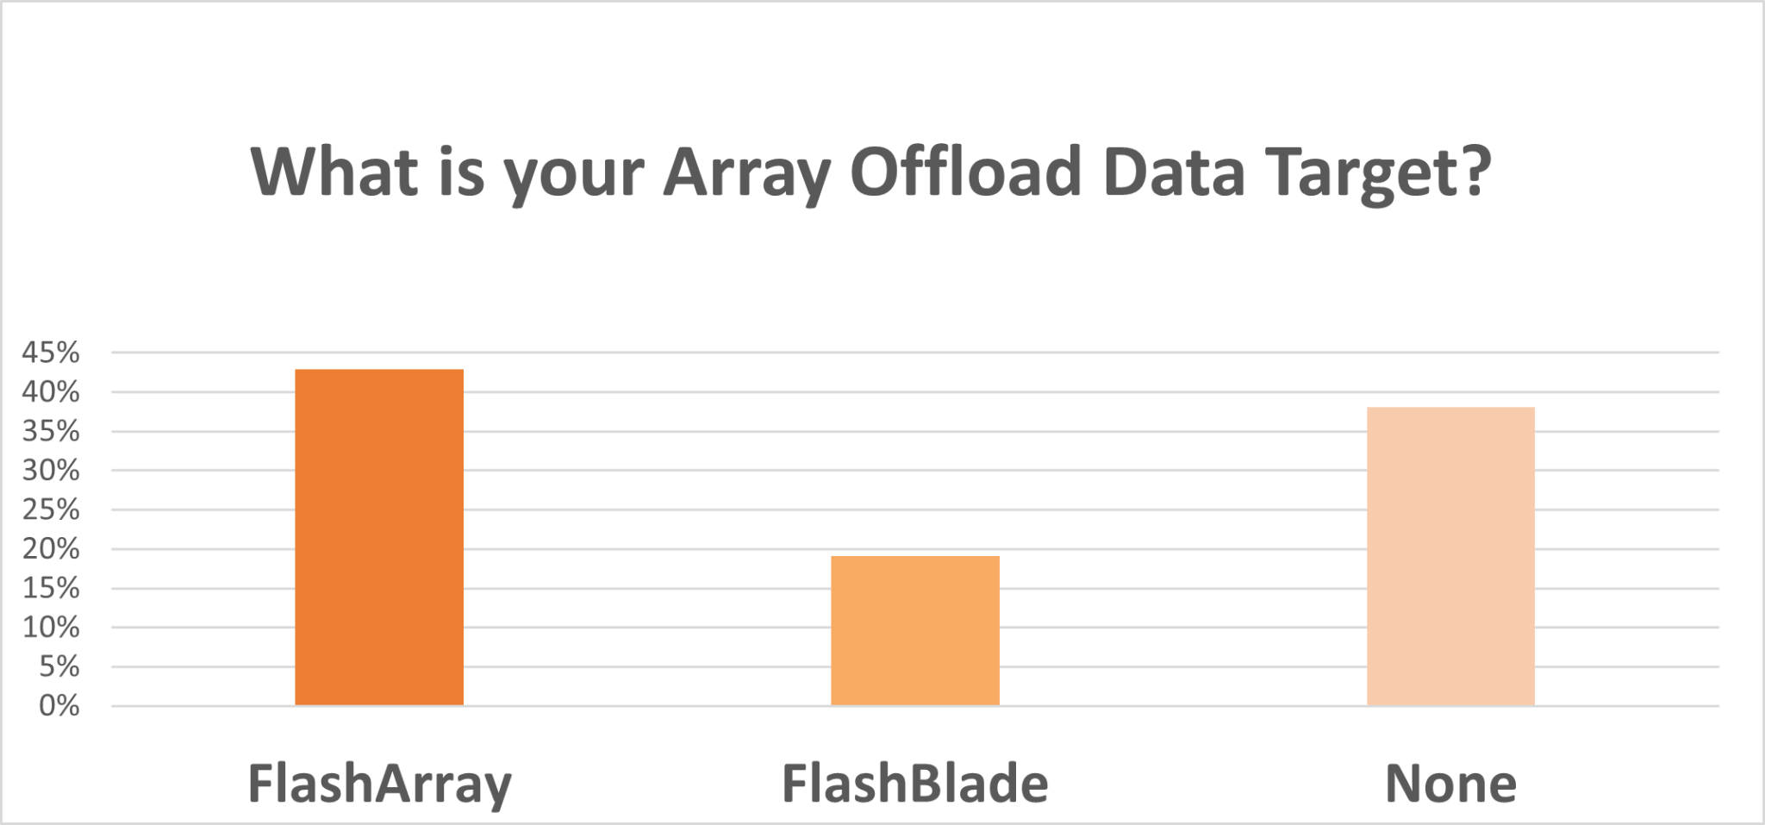Select the light peach None bar

point(1450,556)
